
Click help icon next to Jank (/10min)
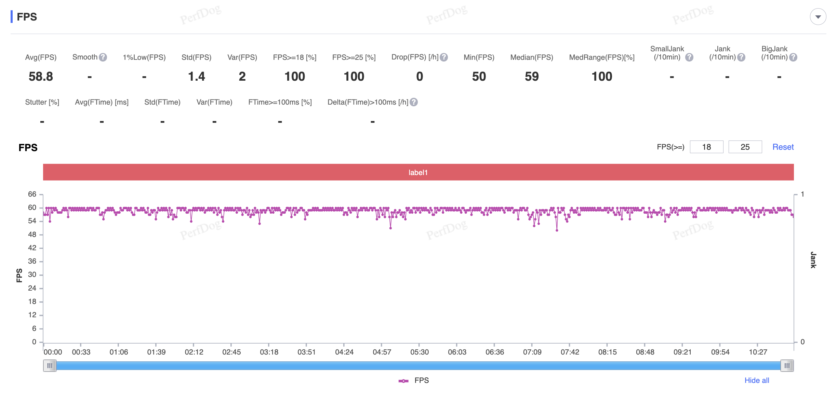coord(741,57)
